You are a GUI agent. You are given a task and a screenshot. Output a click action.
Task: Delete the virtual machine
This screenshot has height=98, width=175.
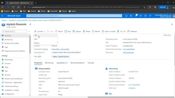coord(86,31)
